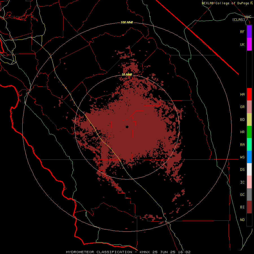Click the 100 NMI range ring label
The height and width of the screenshot is (254, 254).
127,22
